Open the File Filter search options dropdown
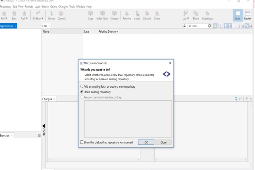This screenshot has height=170, width=255. pos(184,26)
